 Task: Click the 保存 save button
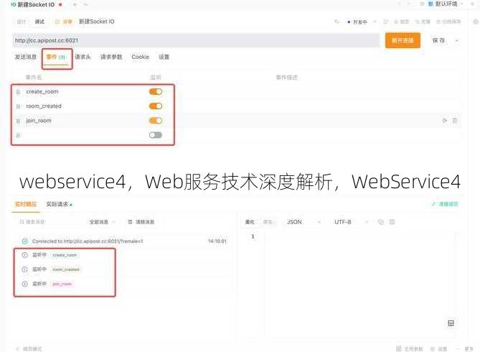click(438, 40)
